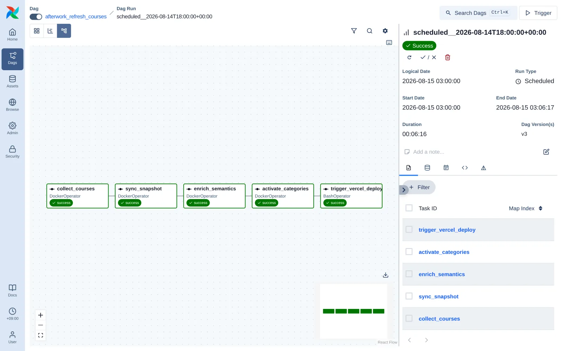562x351 pixels.
Task: Click the graph search magnifier icon
Action: tap(370, 31)
